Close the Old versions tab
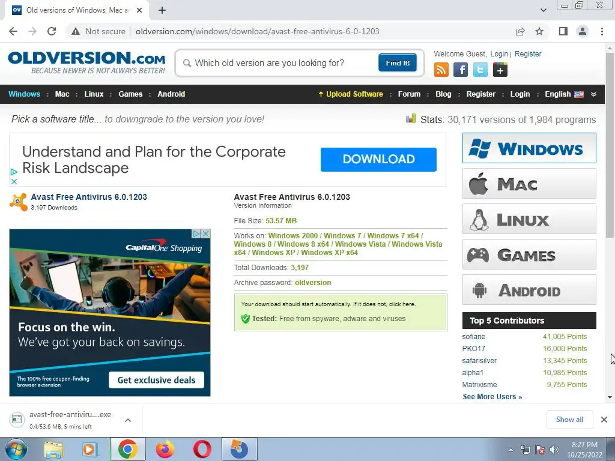 tap(139, 10)
